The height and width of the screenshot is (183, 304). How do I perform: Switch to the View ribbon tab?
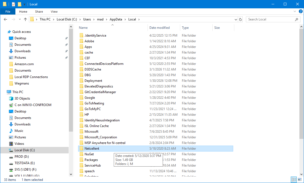[x=54, y=12]
